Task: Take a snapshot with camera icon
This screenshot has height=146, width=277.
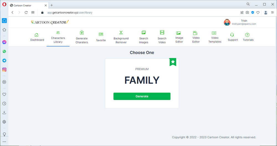Action: coord(247,12)
